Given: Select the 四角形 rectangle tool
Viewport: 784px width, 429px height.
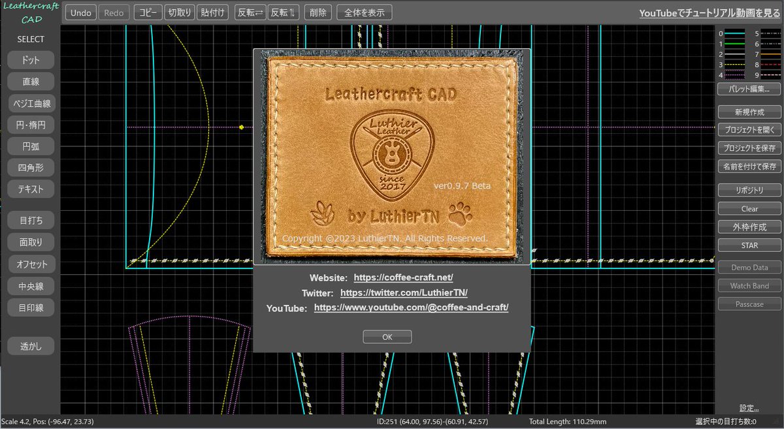Looking at the screenshot, I should click(31, 167).
